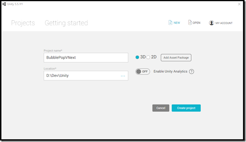Click the NEW text label
The height and width of the screenshot is (142, 246).
click(x=177, y=23)
